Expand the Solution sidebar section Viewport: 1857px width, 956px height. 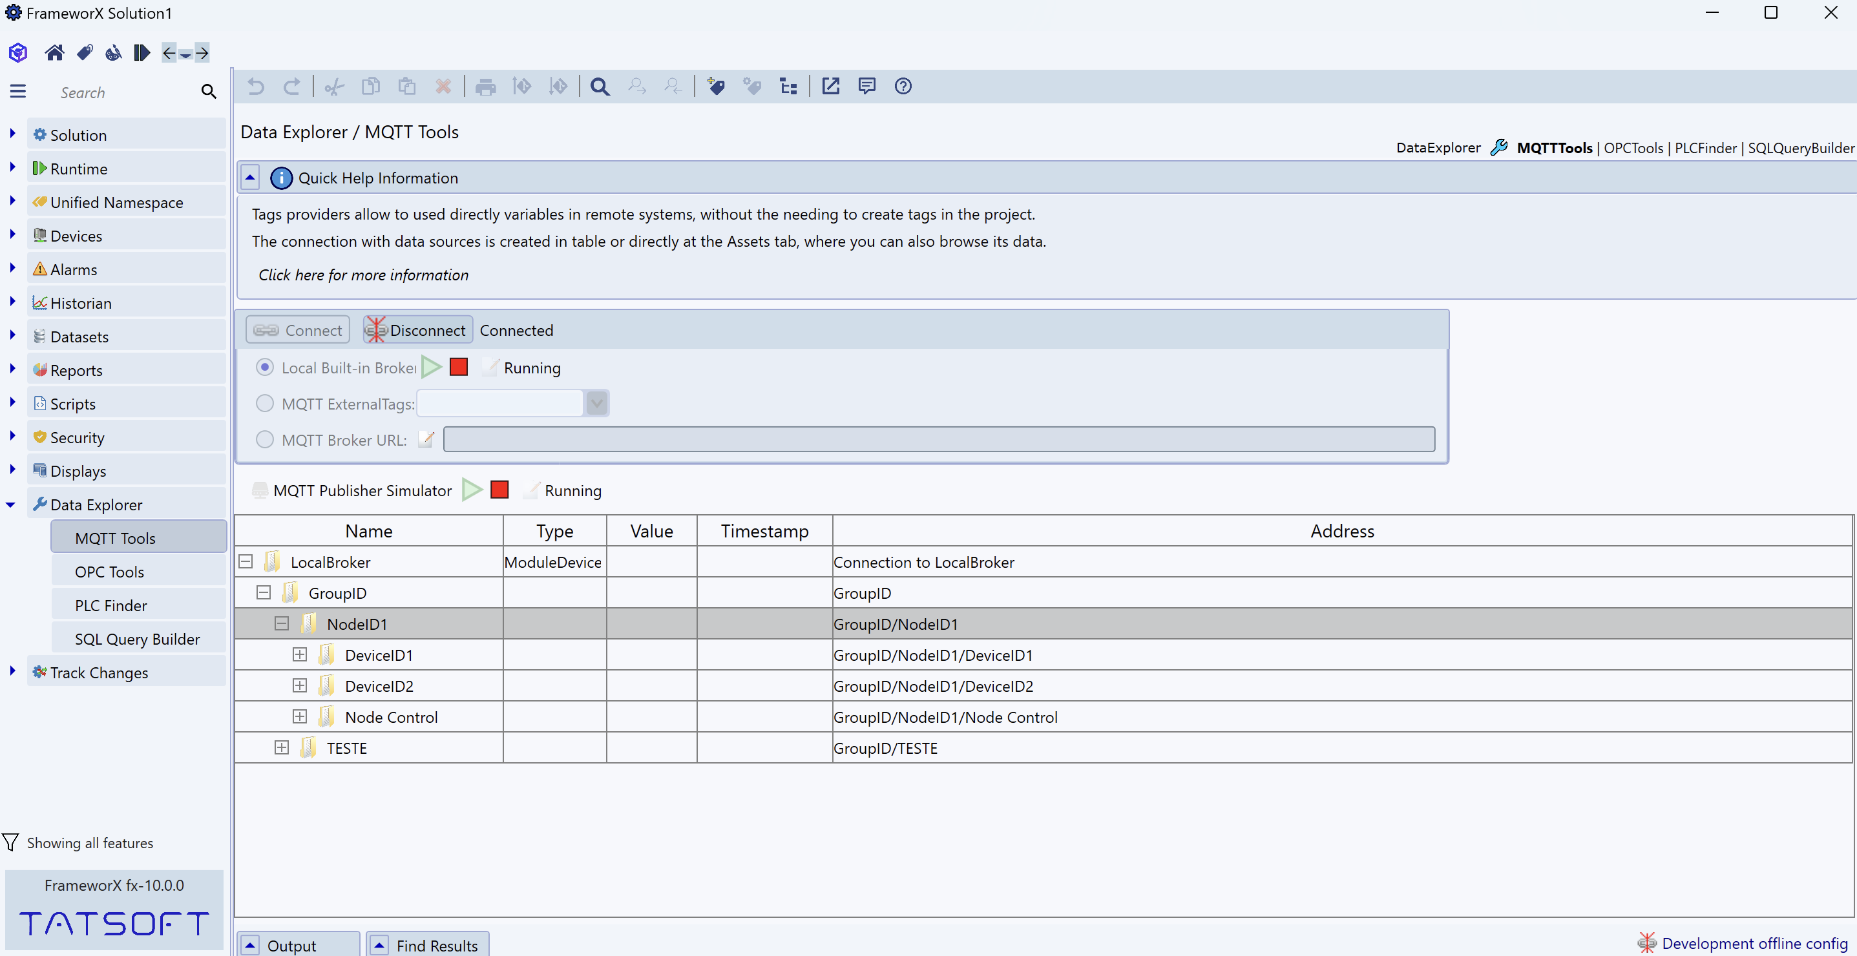pos(12,133)
